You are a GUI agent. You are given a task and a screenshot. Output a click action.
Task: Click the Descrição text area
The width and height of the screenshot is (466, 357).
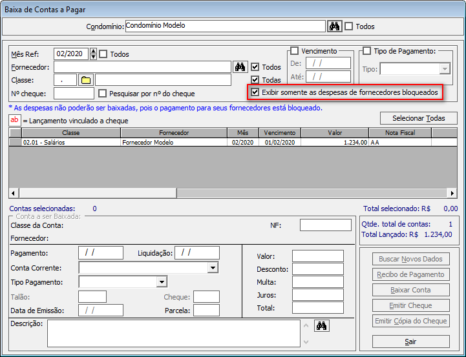point(174,333)
